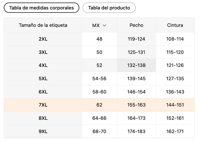Click the MX value 64-66 cell
Viewport: 199px width, 141px height.
coord(99,118)
